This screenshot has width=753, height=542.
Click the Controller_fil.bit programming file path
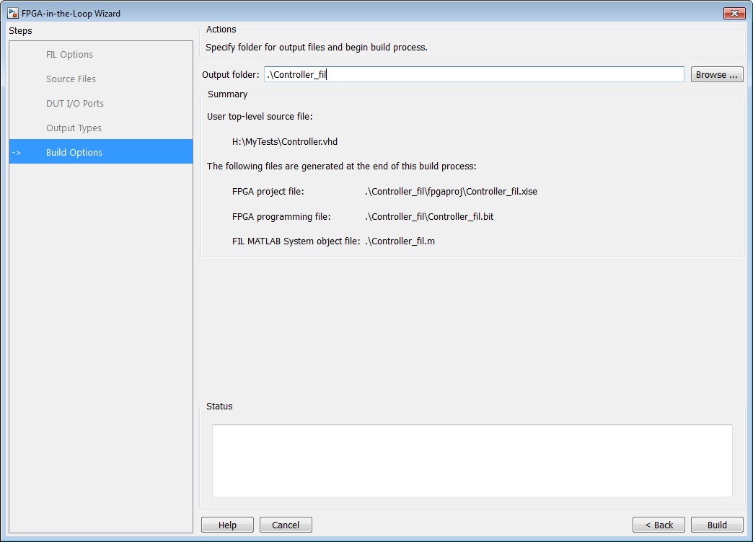coord(429,216)
